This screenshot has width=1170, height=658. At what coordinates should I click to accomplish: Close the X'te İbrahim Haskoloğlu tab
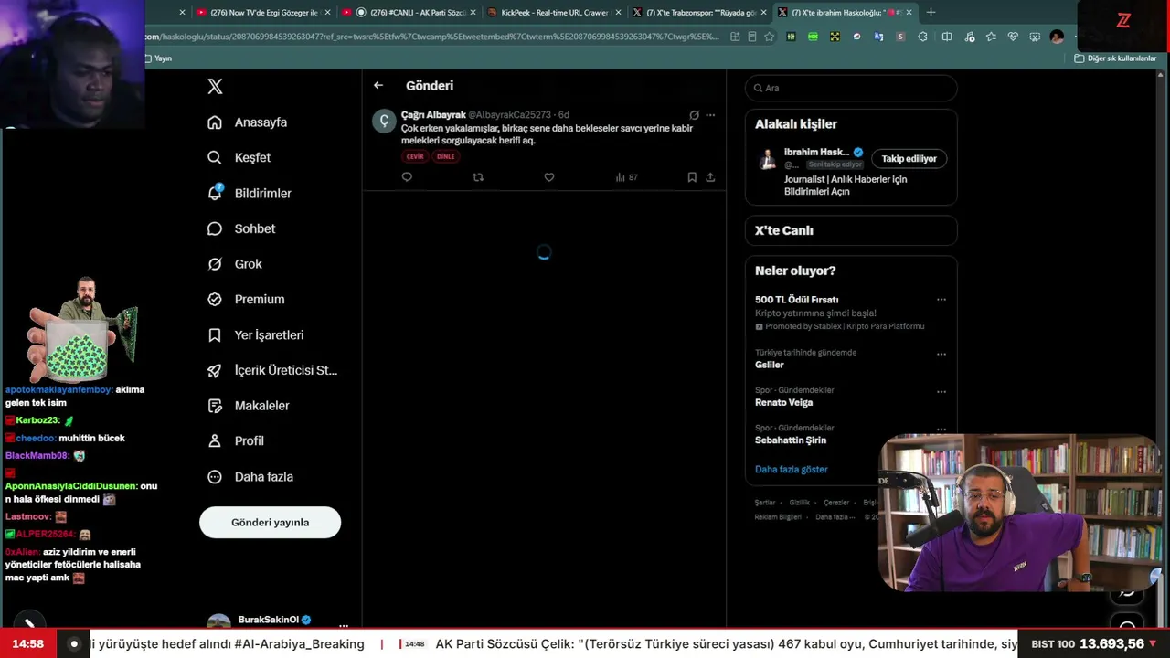click(909, 13)
